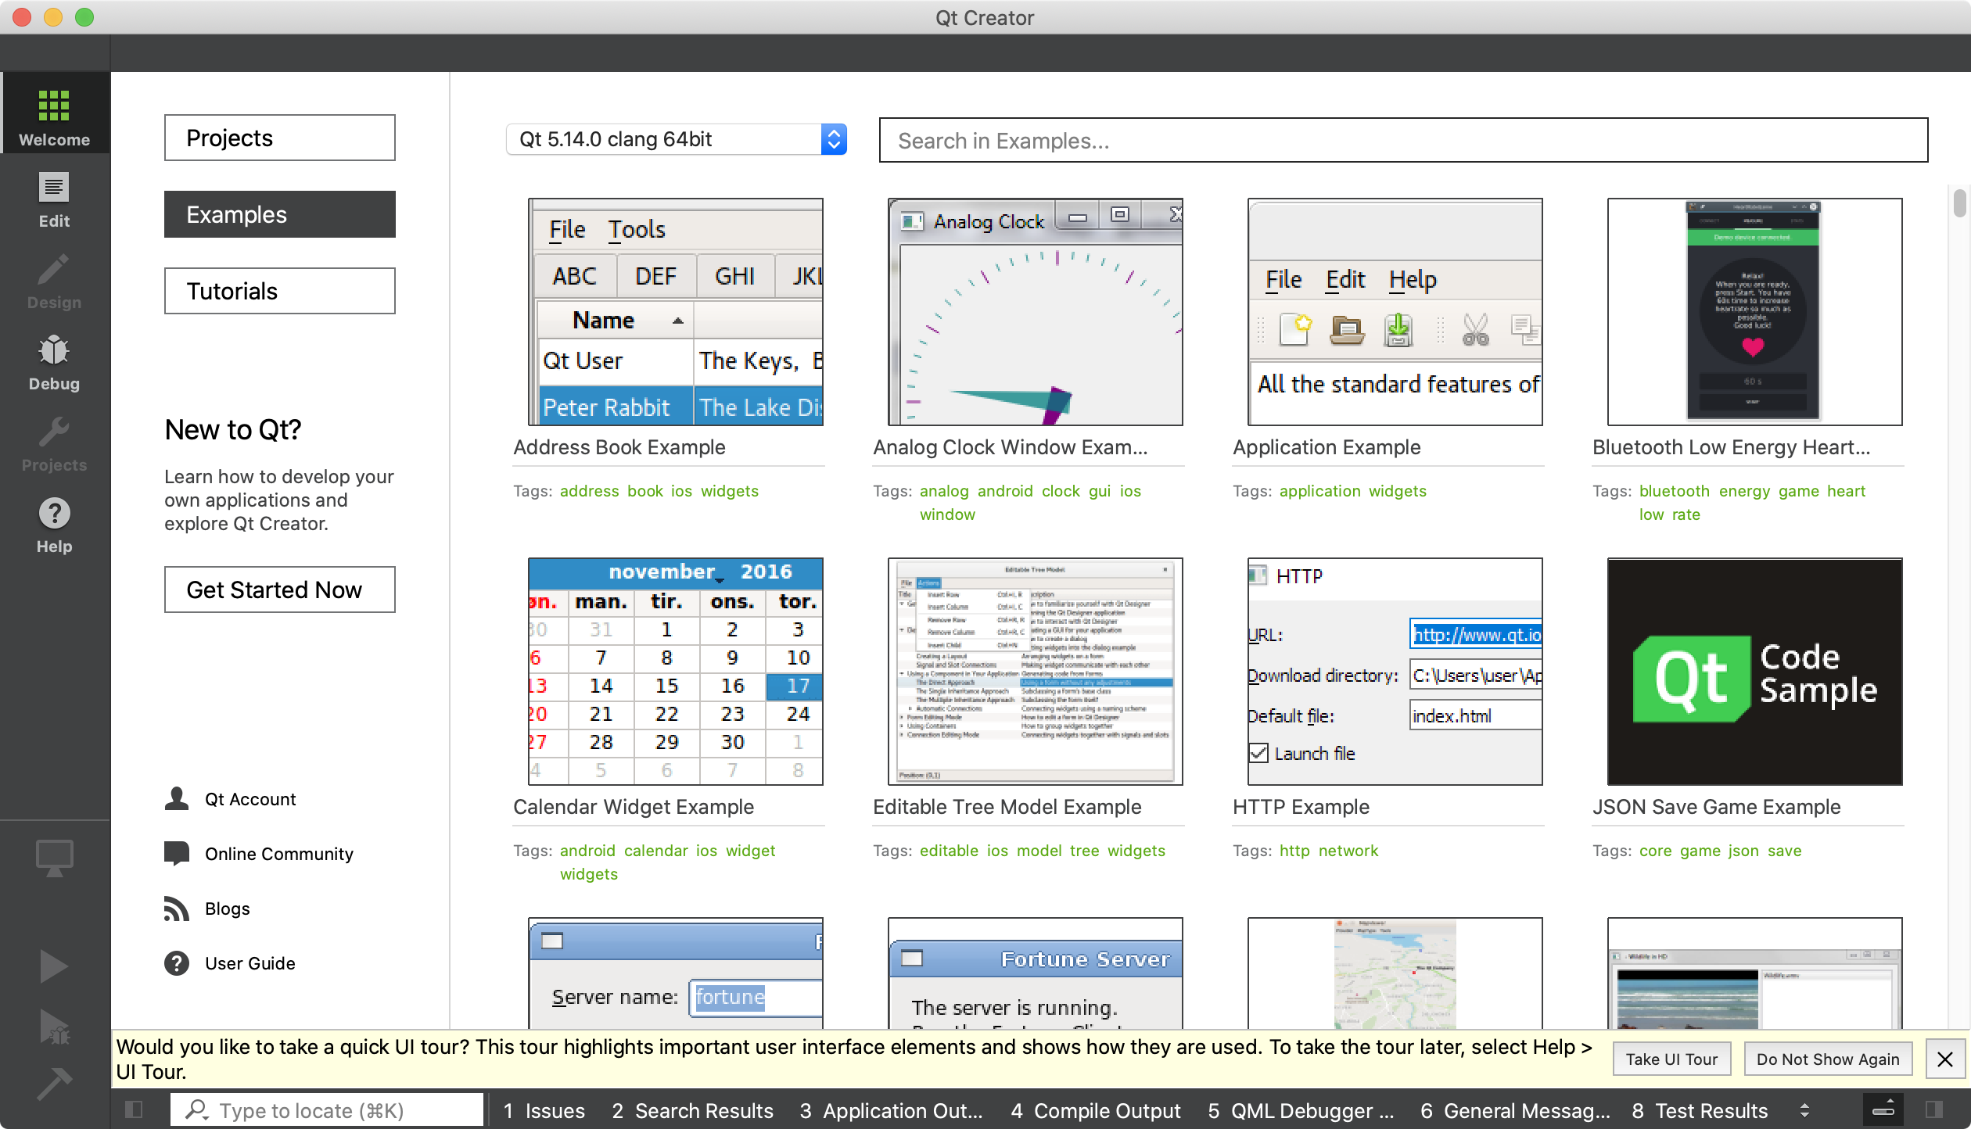The height and width of the screenshot is (1129, 1971).
Task: Click the Type to locate field
Action: [x=327, y=1110]
